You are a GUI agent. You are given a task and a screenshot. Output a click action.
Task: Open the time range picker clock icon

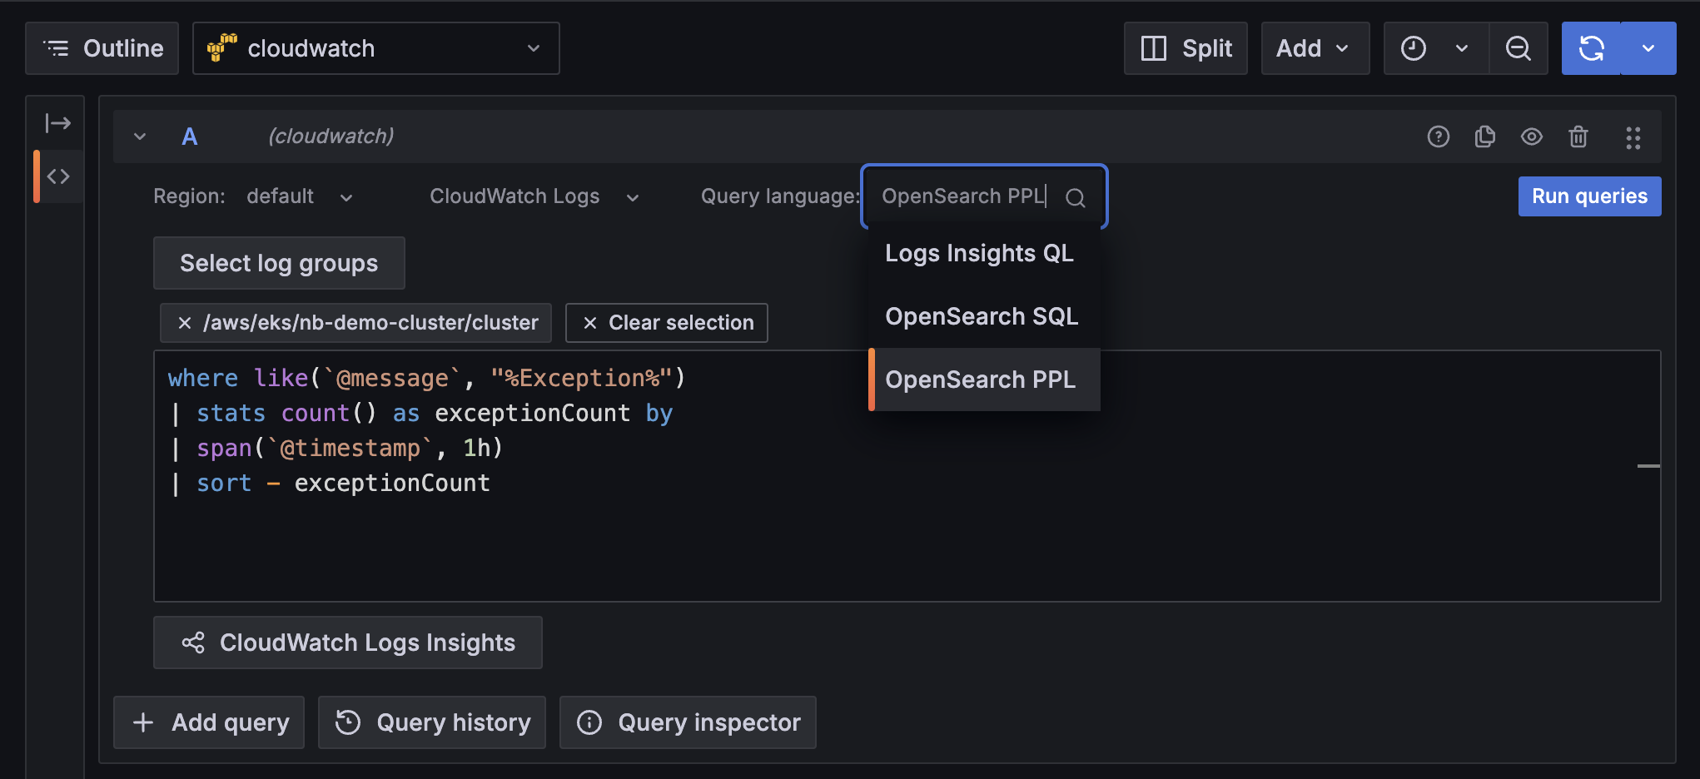1414,47
